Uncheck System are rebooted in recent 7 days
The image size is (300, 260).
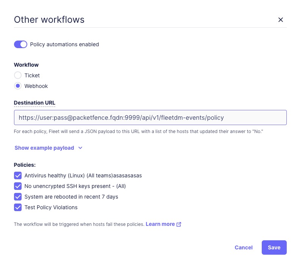click(x=18, y=197)
